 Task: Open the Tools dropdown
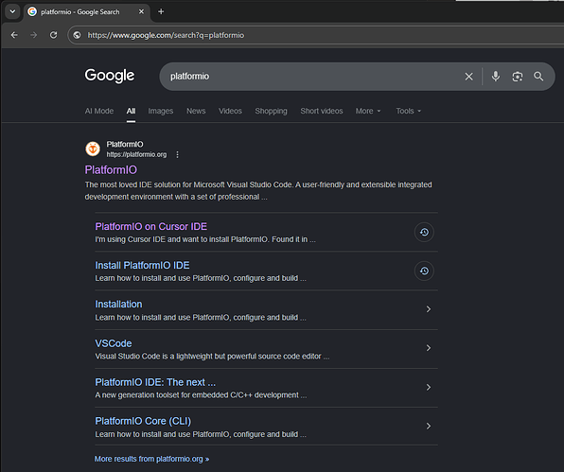click(408, 111)
